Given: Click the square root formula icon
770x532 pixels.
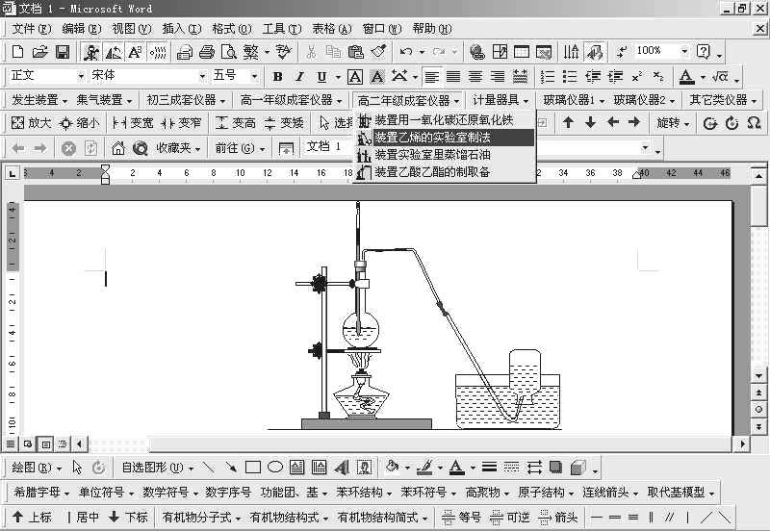Looking at the screenshot, I should (720, 77).
